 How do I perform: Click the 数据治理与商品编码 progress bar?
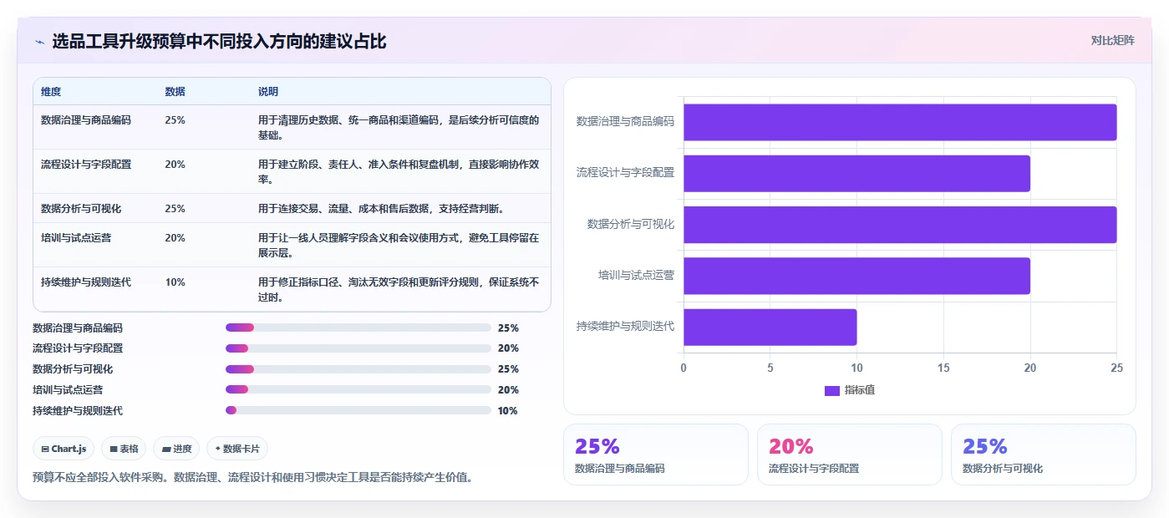pyautogui.click(x=358, y=328)
